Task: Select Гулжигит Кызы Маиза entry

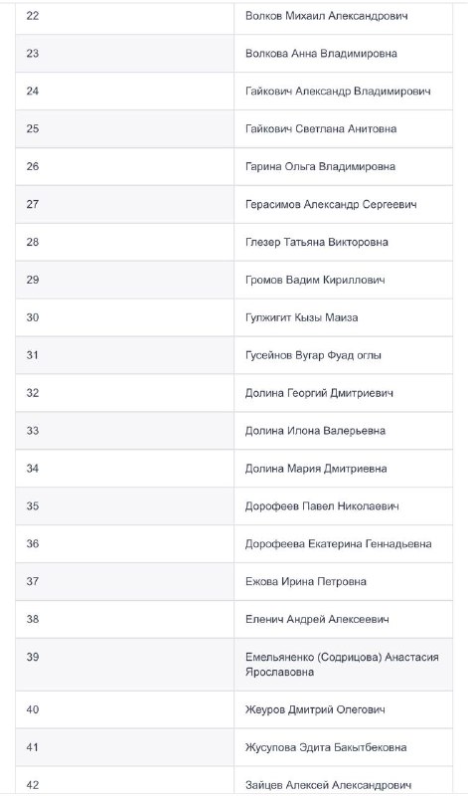Action: point(301,317)
